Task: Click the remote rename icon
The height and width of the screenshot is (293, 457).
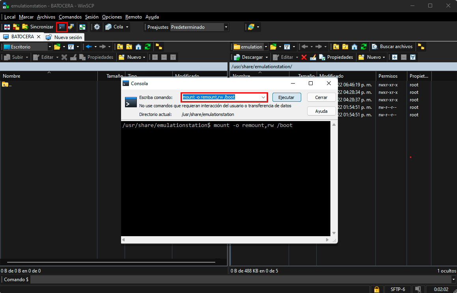Action: point(313,57)
